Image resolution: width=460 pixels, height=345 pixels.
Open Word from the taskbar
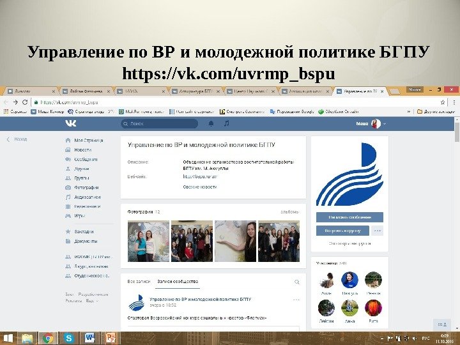coord(89,338)
